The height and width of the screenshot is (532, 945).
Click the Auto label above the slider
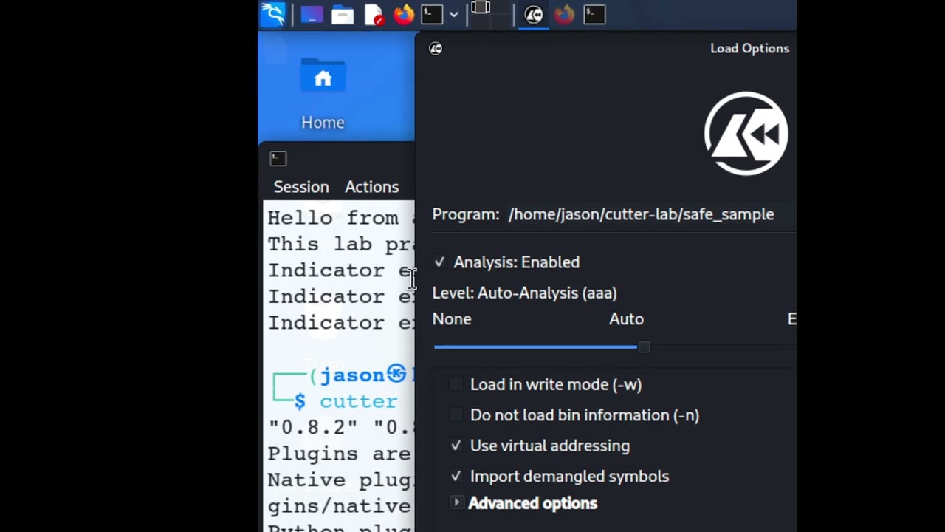click(626, 319)
